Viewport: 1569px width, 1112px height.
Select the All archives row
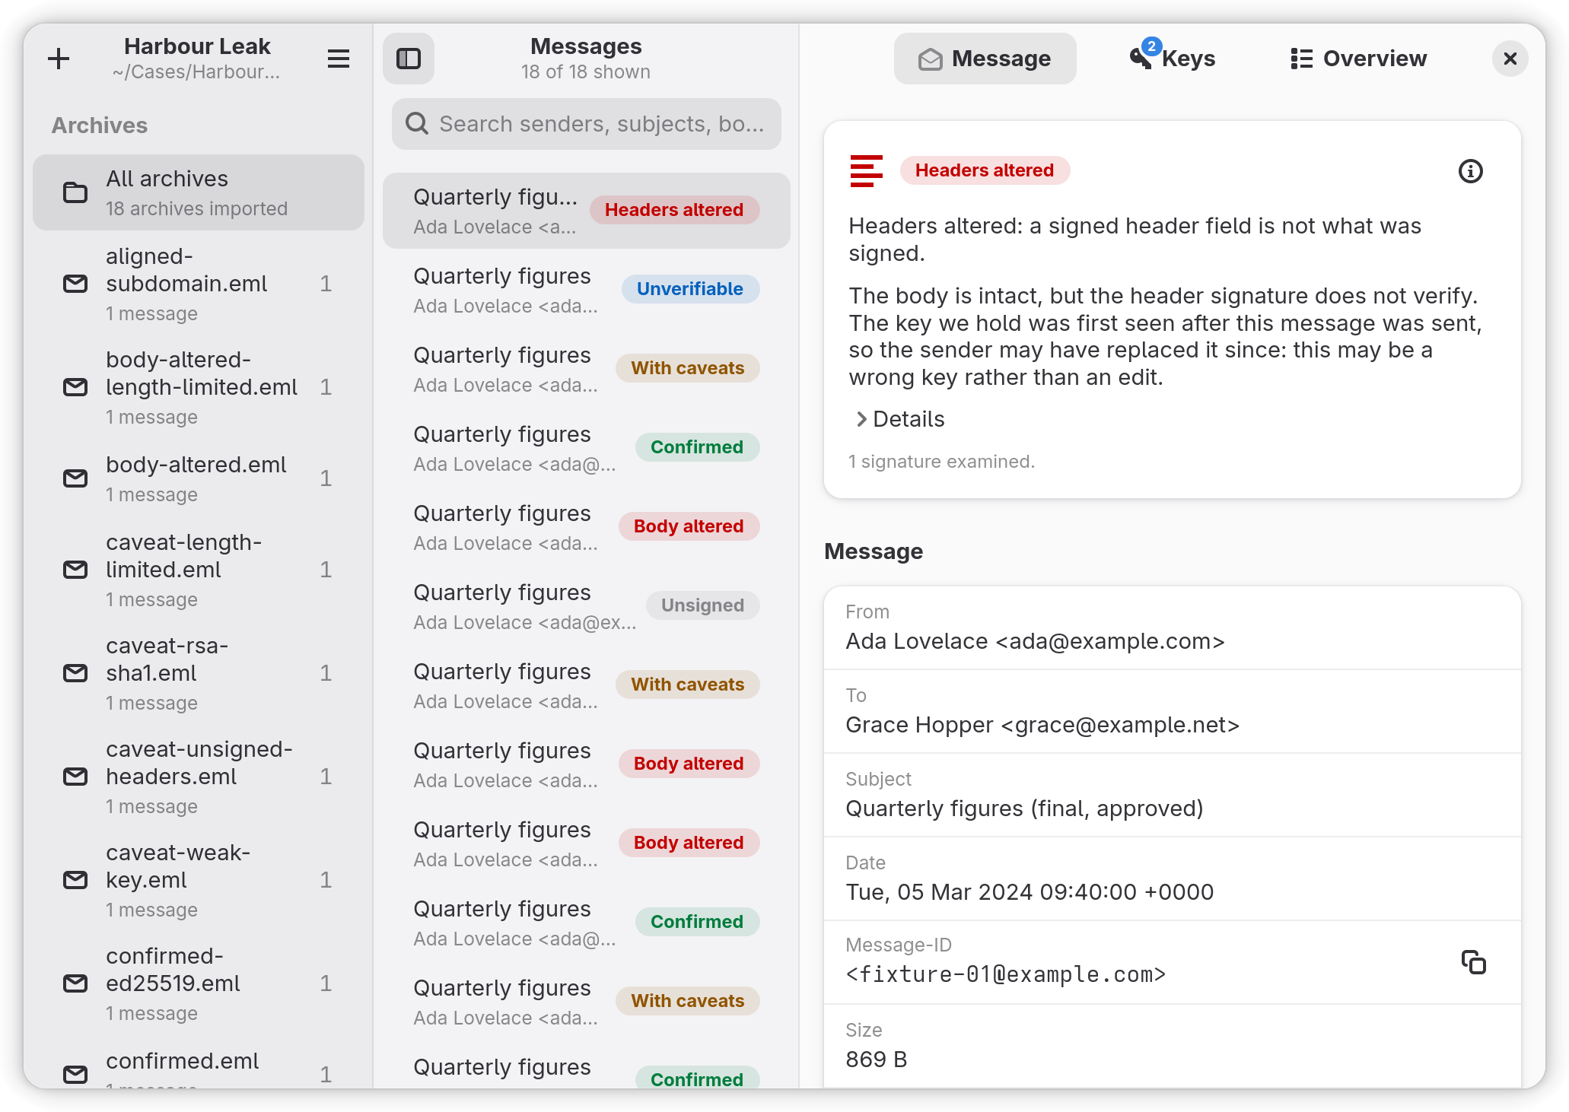tap(199, 192)
